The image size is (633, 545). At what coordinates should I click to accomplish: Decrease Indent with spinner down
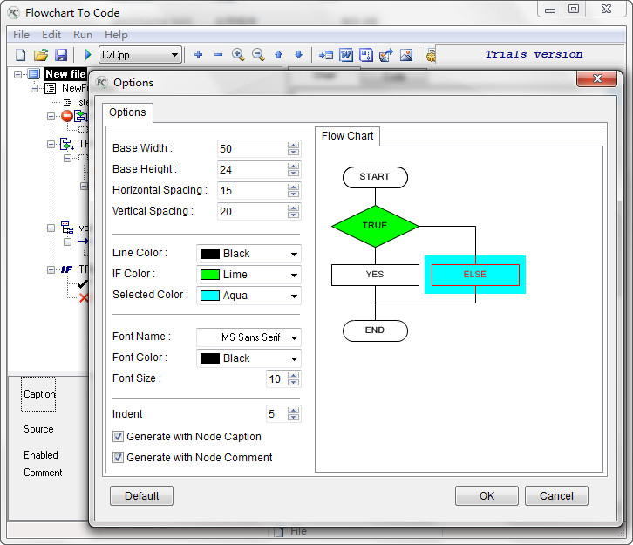pos(294,418)
